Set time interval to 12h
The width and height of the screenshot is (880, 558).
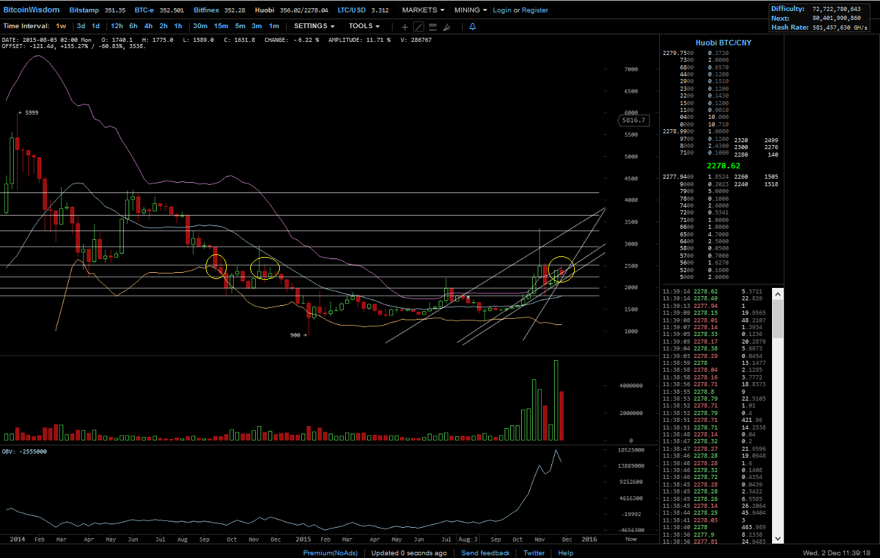click(117, 26)
